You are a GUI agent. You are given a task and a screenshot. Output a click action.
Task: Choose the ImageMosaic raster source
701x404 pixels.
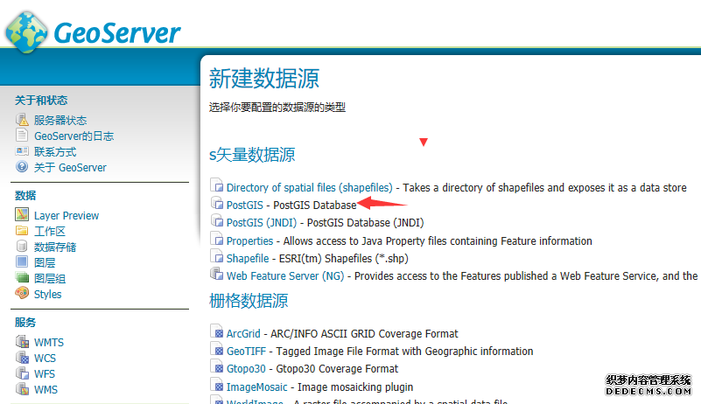click(x=258, y=387)
